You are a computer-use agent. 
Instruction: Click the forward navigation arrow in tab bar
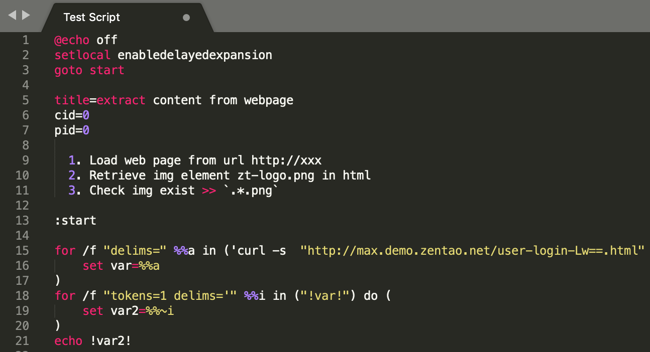[26, 16]
